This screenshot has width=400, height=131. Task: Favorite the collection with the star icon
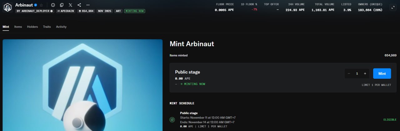point(41,5)
